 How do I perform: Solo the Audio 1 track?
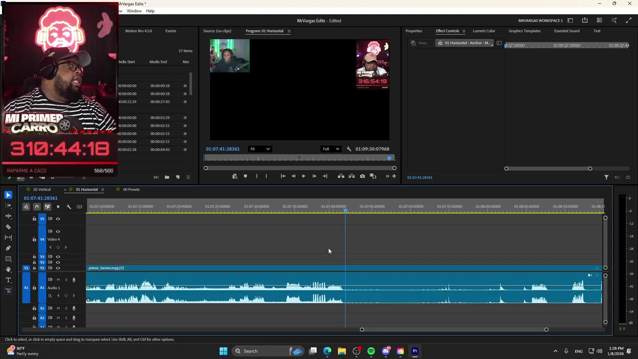66,280
